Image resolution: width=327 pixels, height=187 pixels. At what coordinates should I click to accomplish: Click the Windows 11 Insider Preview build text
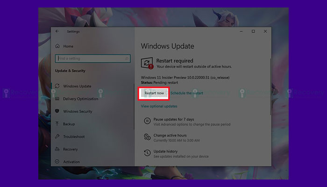(x=185, y=78)
